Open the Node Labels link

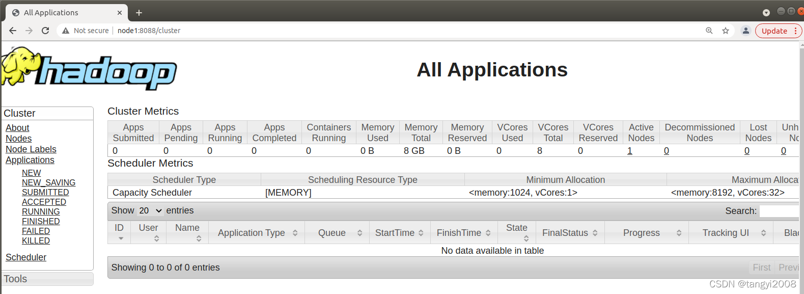pyautogui.click(x=31, y=149)
